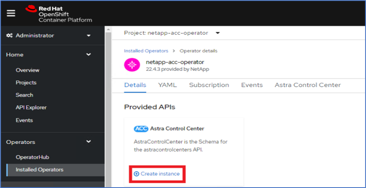
Task: Open the hamburger navigation menu
Action: 11,13
